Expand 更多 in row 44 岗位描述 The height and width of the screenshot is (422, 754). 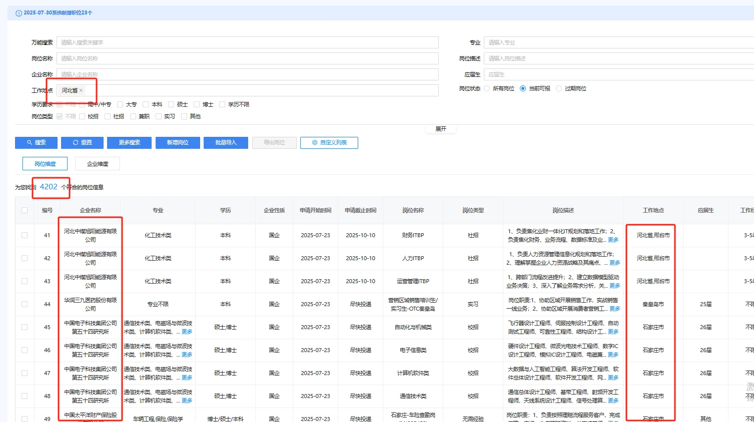tap(615, 309)
